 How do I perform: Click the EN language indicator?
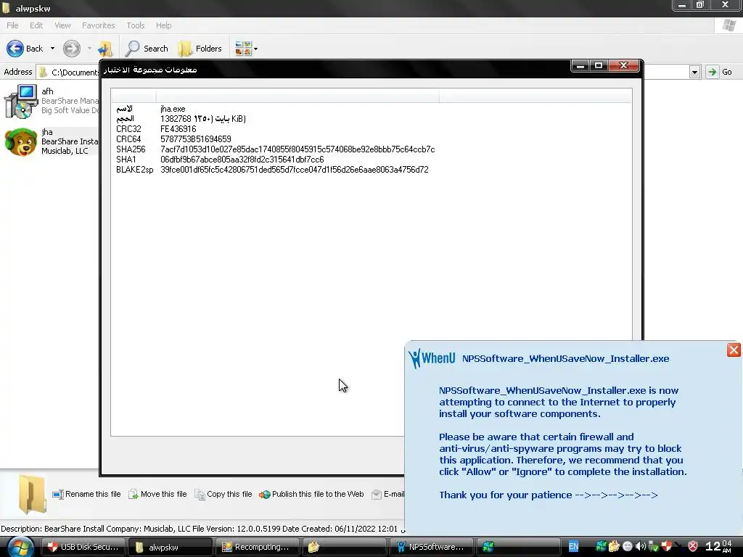click(573, 547)
